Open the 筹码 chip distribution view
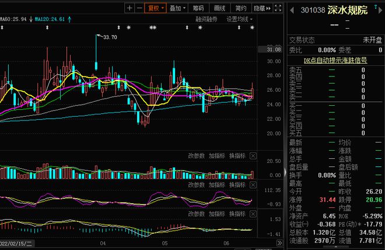This screenshot has width=385, height=250. [198, 8]
